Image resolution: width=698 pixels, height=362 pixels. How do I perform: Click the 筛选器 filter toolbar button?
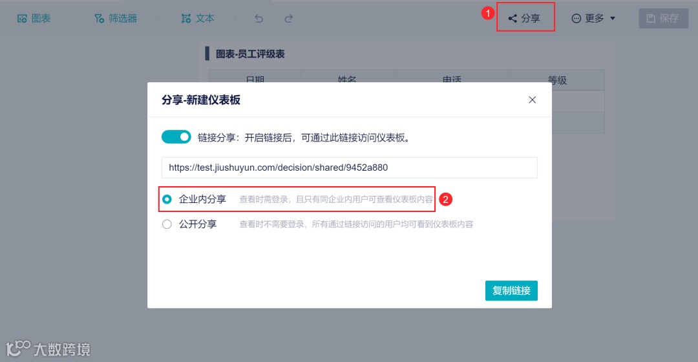(x=116, y=18)
